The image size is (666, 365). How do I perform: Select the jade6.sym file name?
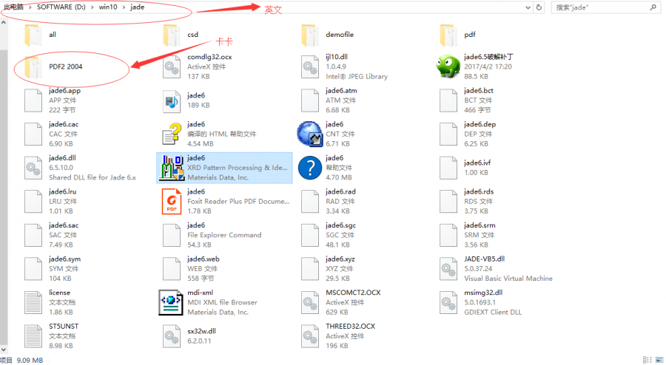point(64,259)
